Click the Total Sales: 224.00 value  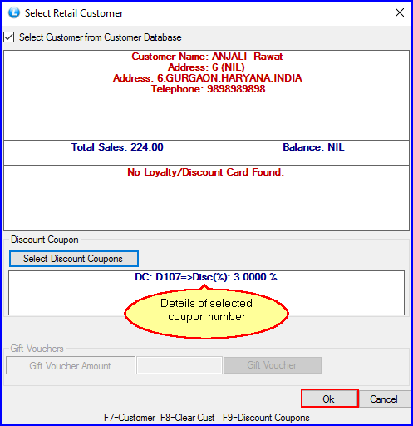[x=117, y=147]
